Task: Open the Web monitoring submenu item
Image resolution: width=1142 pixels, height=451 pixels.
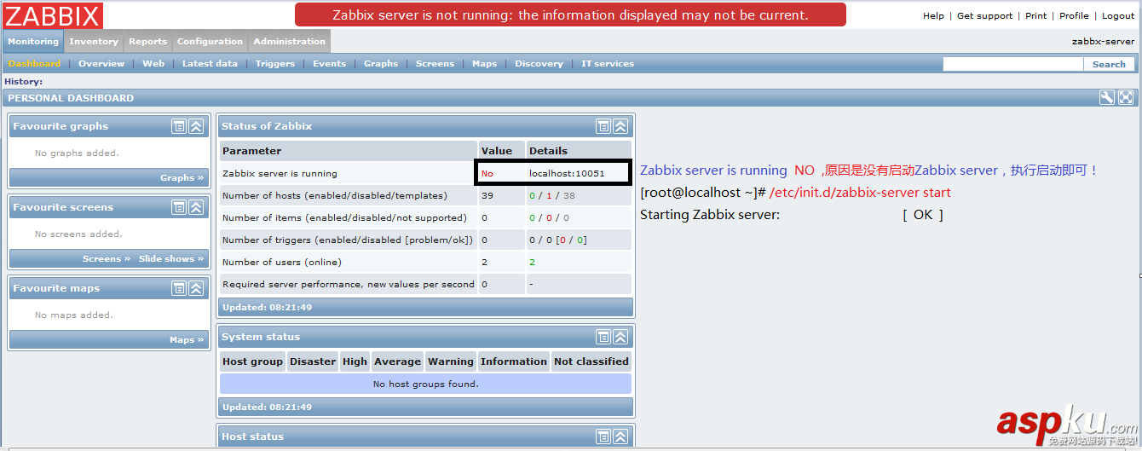Action: click(153, 64)
